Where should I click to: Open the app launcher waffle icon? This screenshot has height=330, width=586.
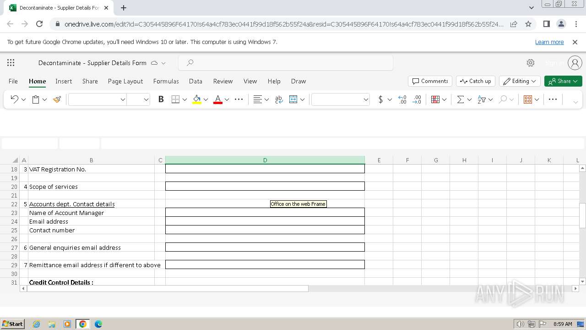11,63
